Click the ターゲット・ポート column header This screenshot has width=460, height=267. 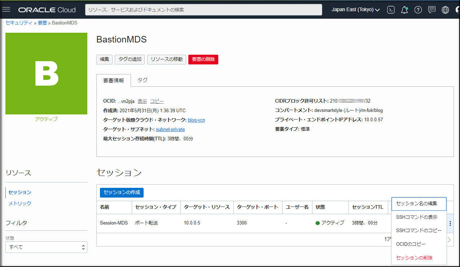click(258, 207)
